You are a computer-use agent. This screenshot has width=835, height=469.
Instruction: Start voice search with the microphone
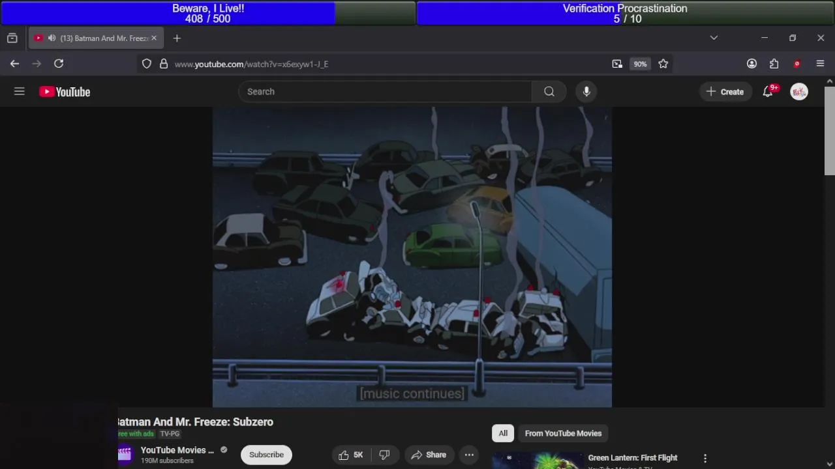[586, 92]
